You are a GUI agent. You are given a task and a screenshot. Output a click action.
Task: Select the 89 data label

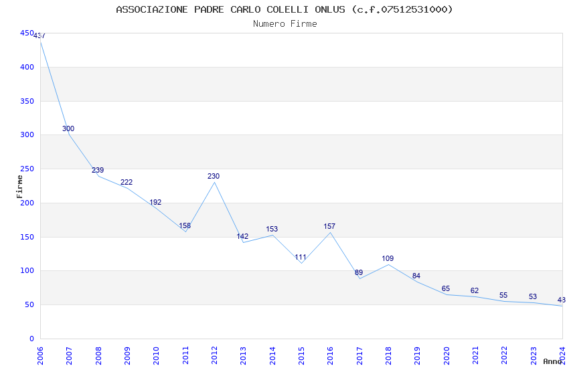[x=359, y=272]
